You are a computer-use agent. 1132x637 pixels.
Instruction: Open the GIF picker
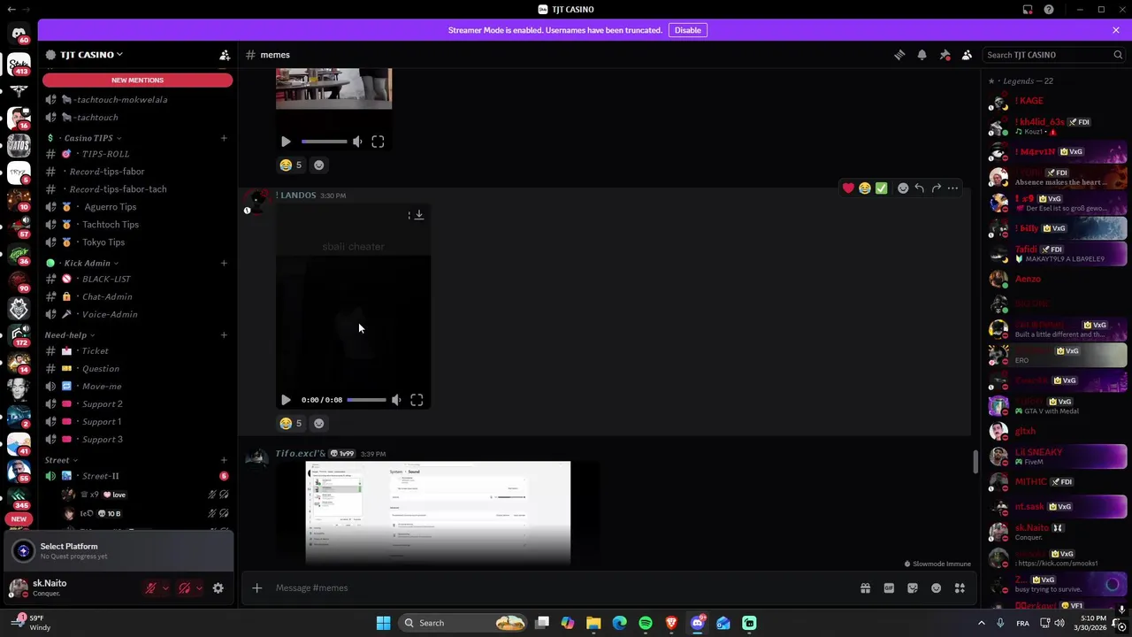click(889, 588)
